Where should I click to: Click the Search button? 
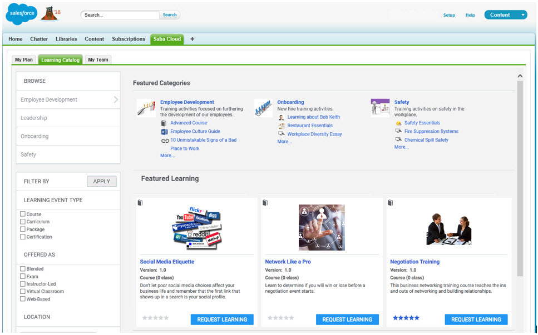click(170, 15)
